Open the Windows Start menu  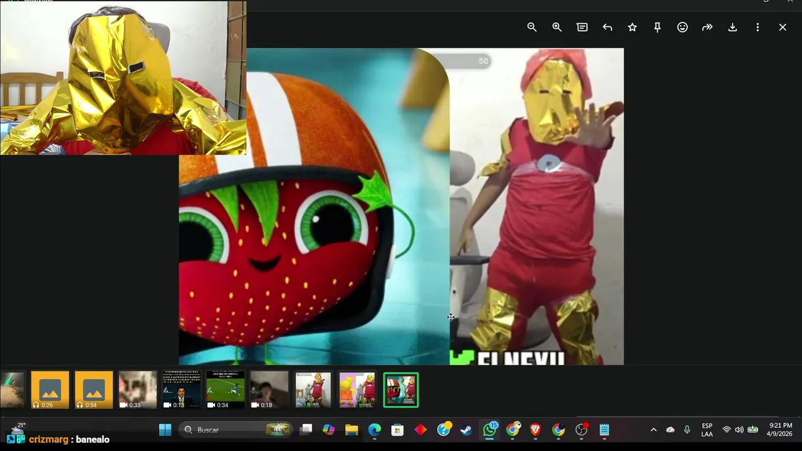[x=165, y=430]
